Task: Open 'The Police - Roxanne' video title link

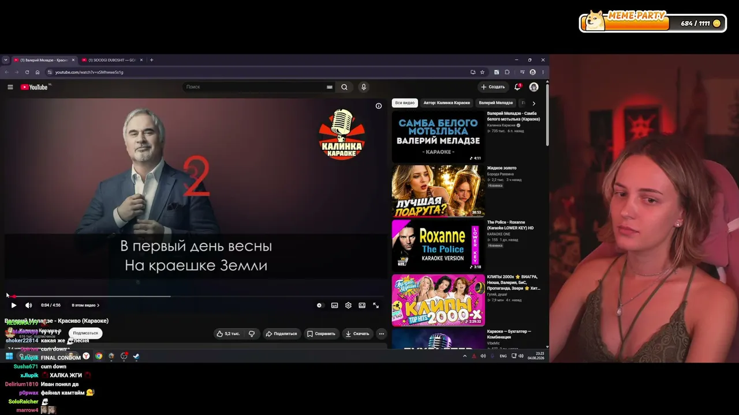Action: pyautogui.click(x=510, y=225)
